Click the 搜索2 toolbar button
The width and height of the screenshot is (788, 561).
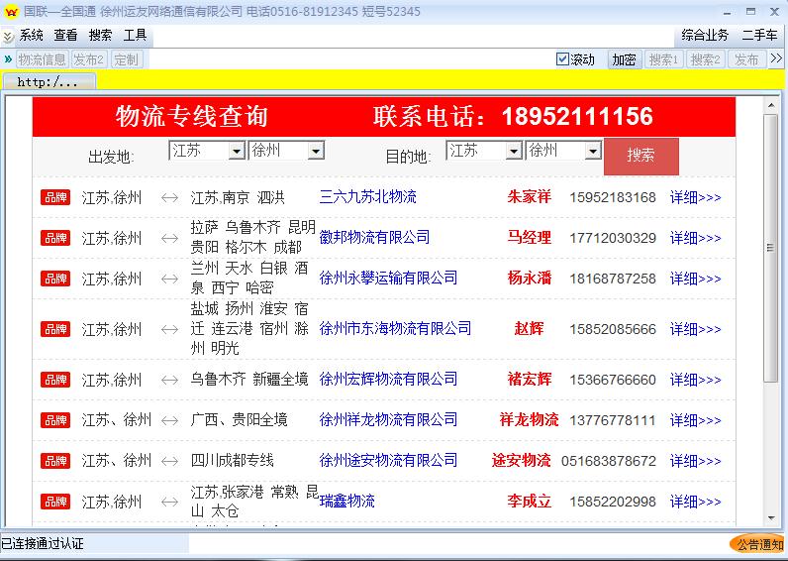pyautogui.click(x=706, y=59)
